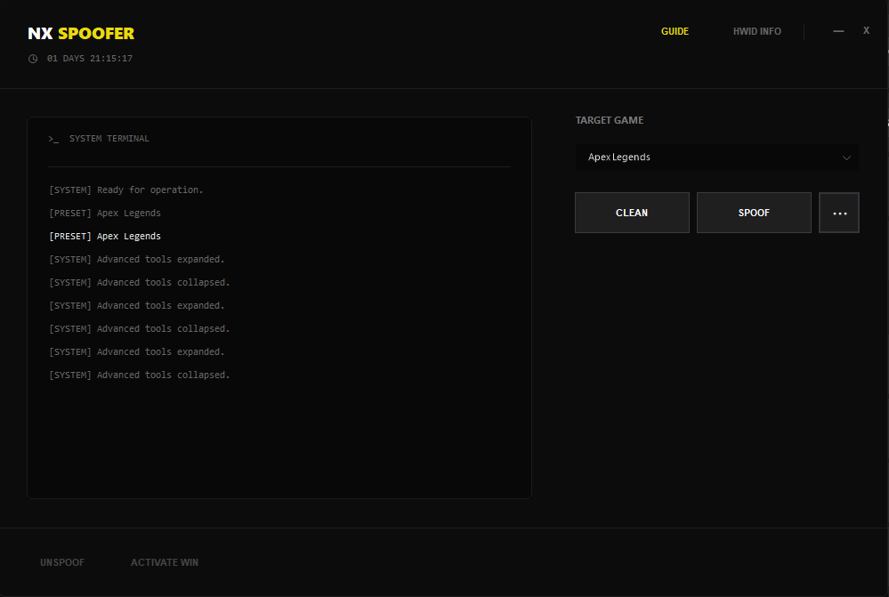Click the SYSTEM TERMINAL header label

pyautogui.click(x=109, y=138)
